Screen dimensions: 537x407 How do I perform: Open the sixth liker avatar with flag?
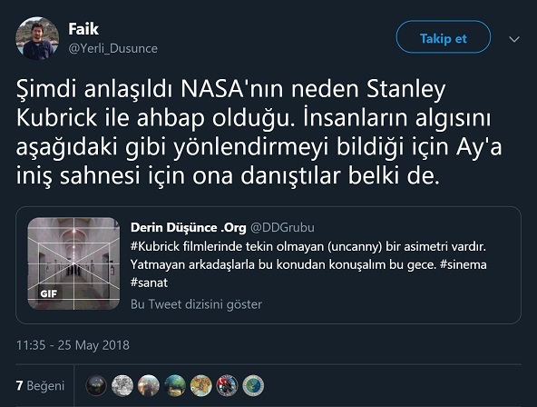[x=227, y=386]
